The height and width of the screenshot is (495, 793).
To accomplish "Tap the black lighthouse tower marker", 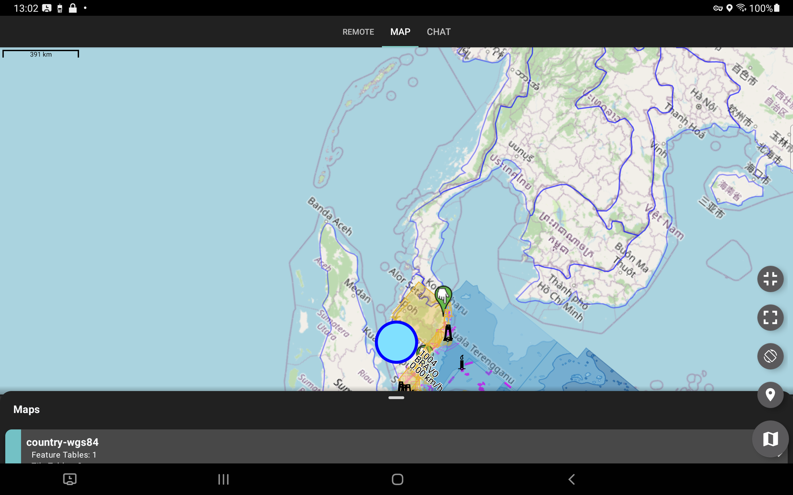I will point(448,333).
